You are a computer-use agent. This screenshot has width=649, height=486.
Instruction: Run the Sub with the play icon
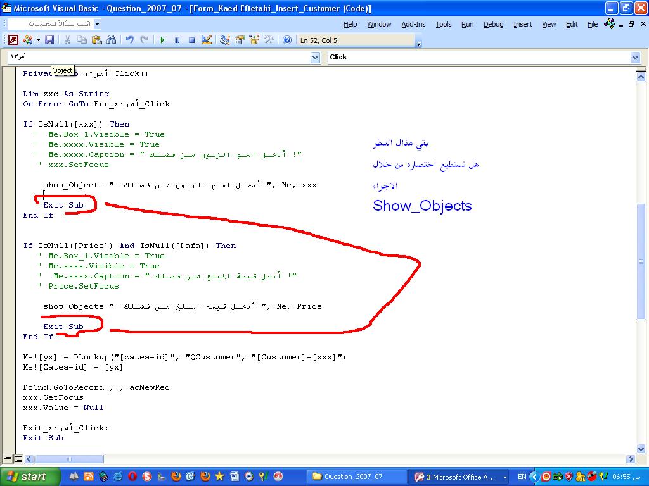coord(162,40)
